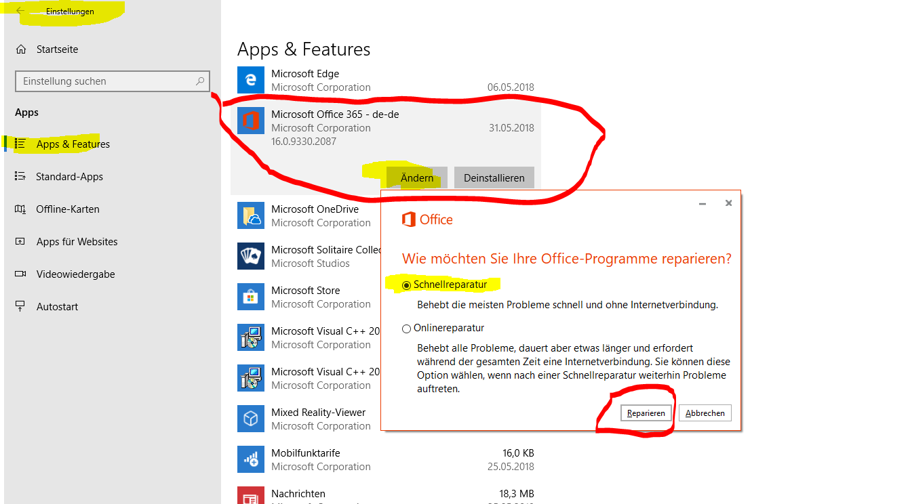Open the Apps für Websites entry
The width and height of the screenshot is (910, 504).
77,242
